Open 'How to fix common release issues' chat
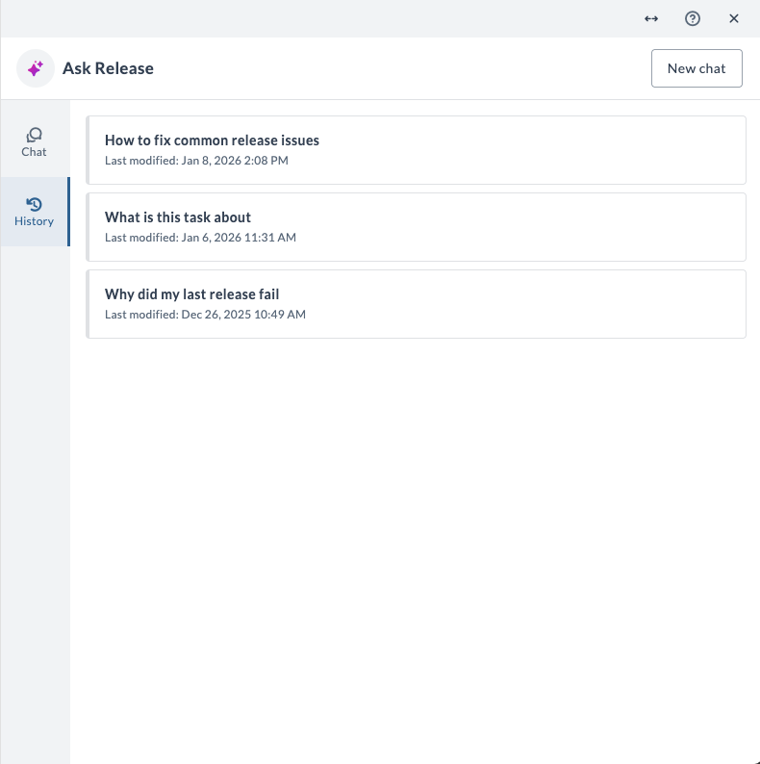This screenshot has height=764, width=760. pyautogui.click(x=416, y=150)
